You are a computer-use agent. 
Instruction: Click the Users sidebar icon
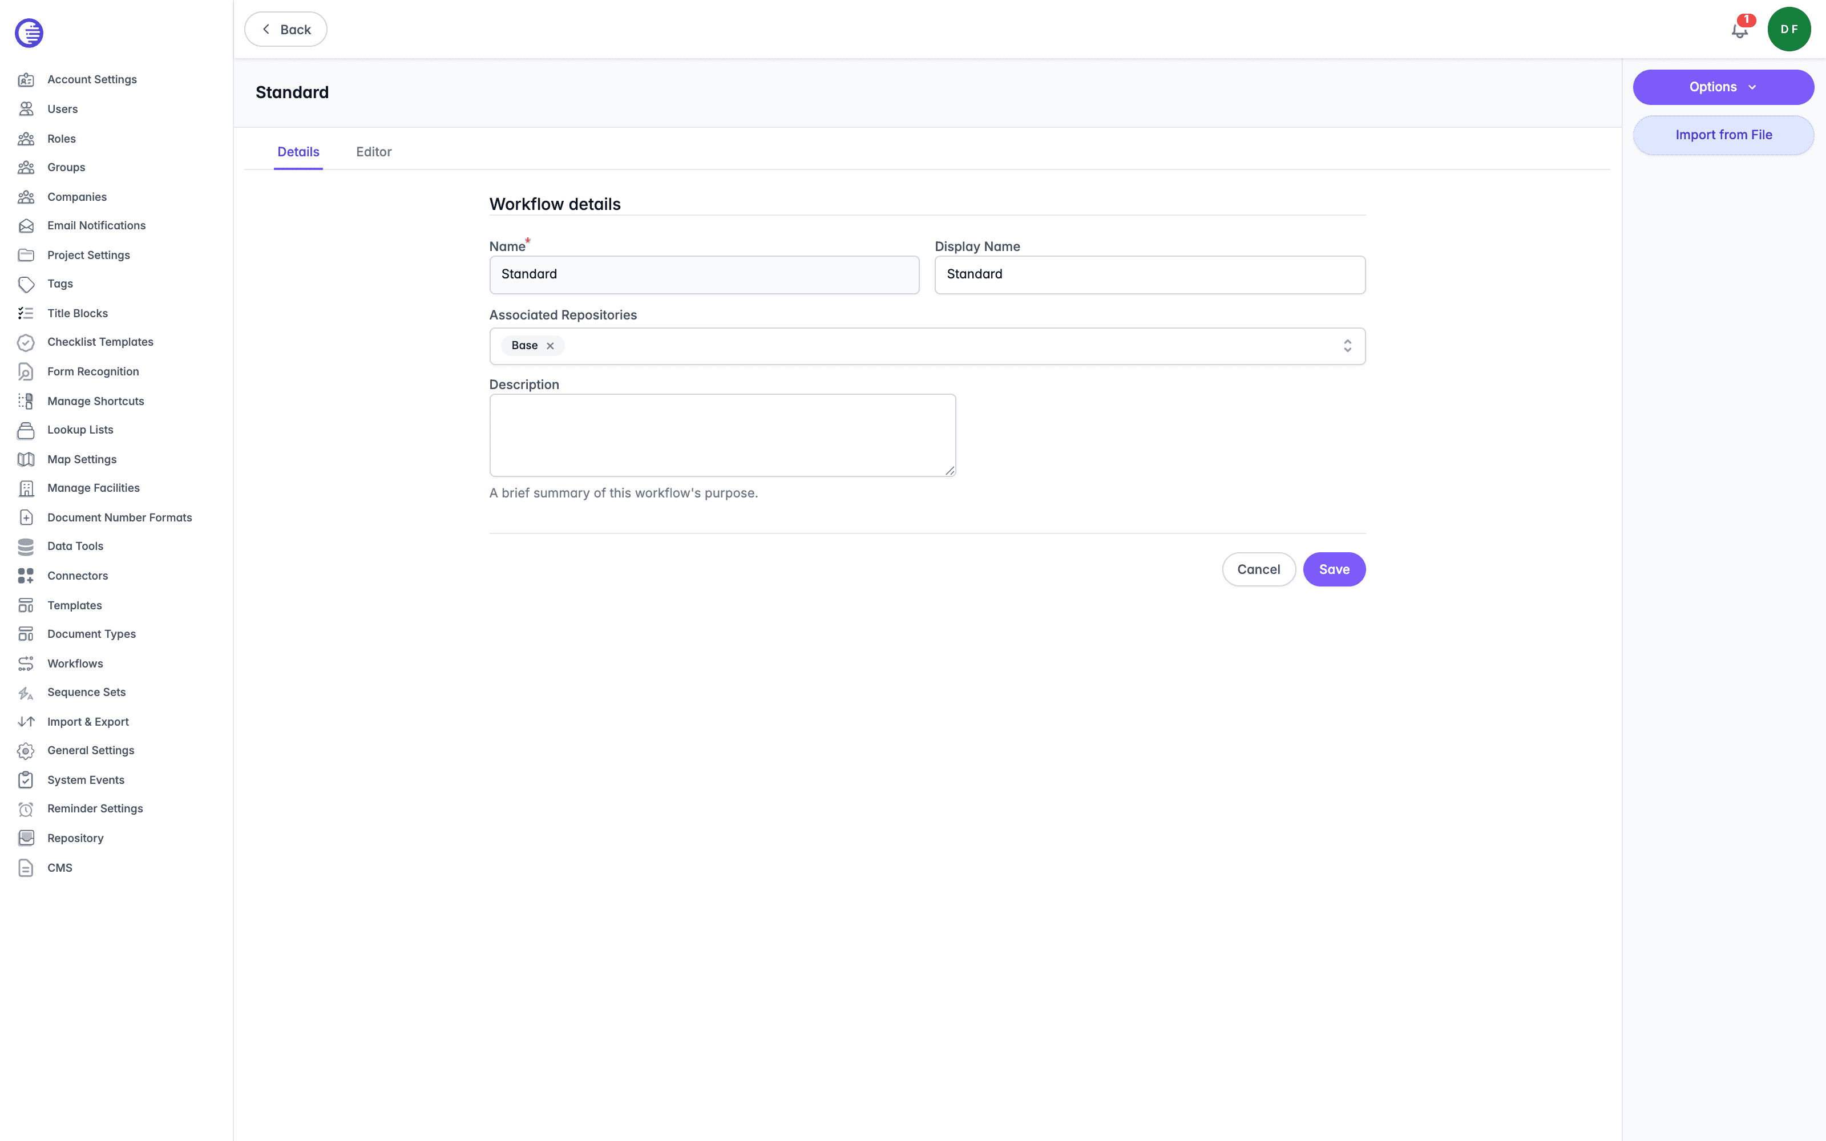coord(26,108)
